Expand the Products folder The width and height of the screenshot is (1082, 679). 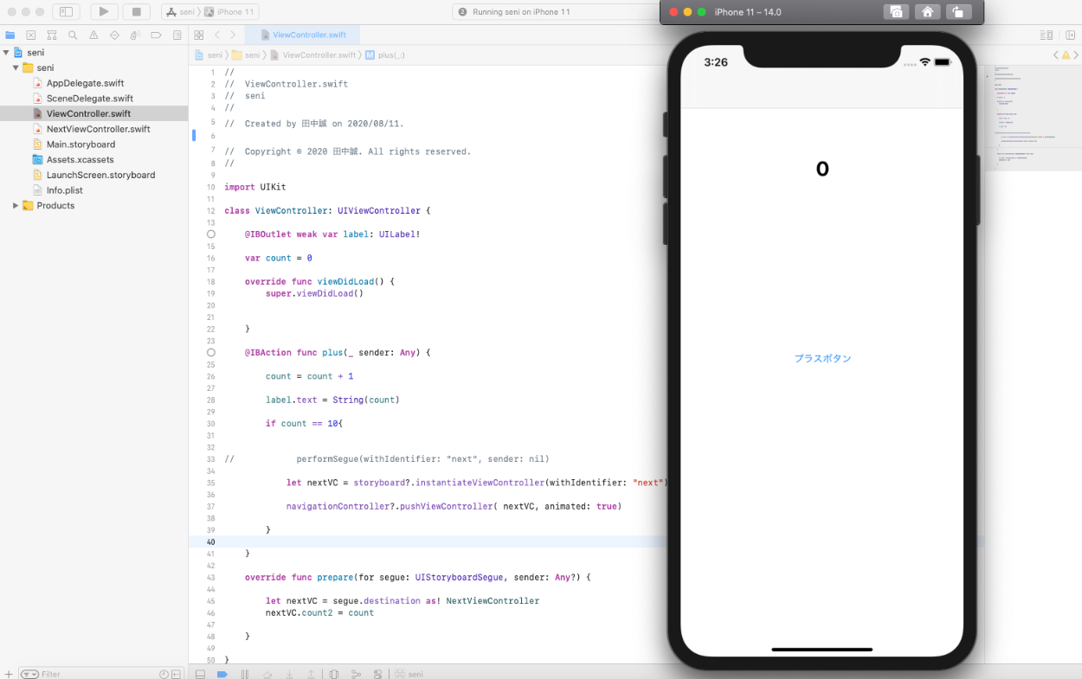pyautogui.click(x=16, y=206)
